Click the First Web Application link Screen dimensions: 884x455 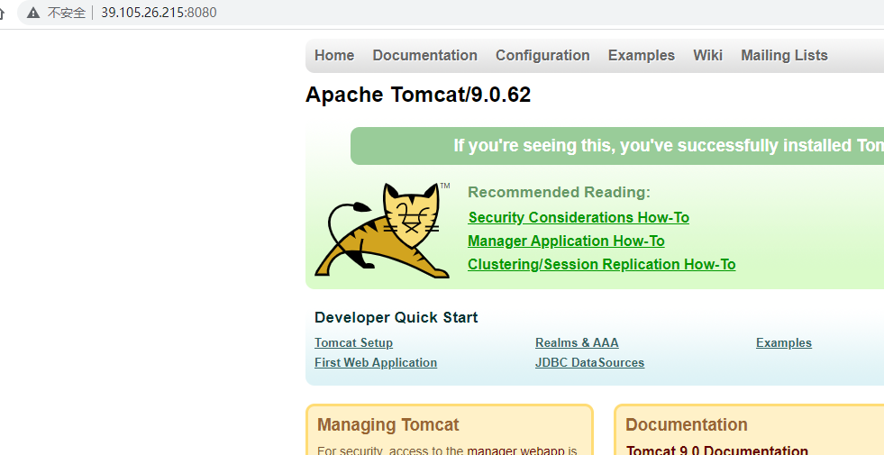(x=376, y=362)
